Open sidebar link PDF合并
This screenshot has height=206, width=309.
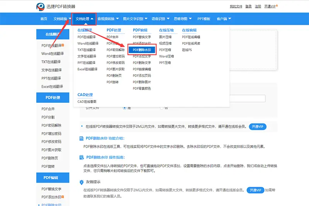pos(48,109)
